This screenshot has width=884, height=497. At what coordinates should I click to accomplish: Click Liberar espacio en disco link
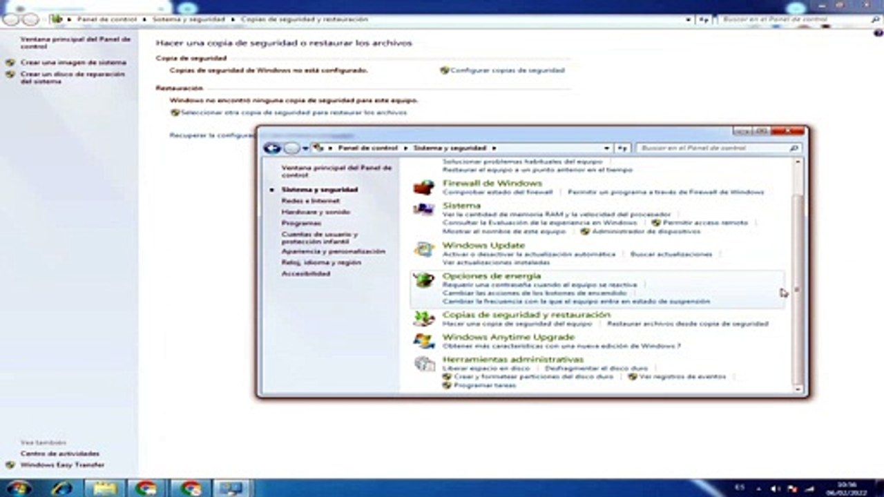(486, 369)
